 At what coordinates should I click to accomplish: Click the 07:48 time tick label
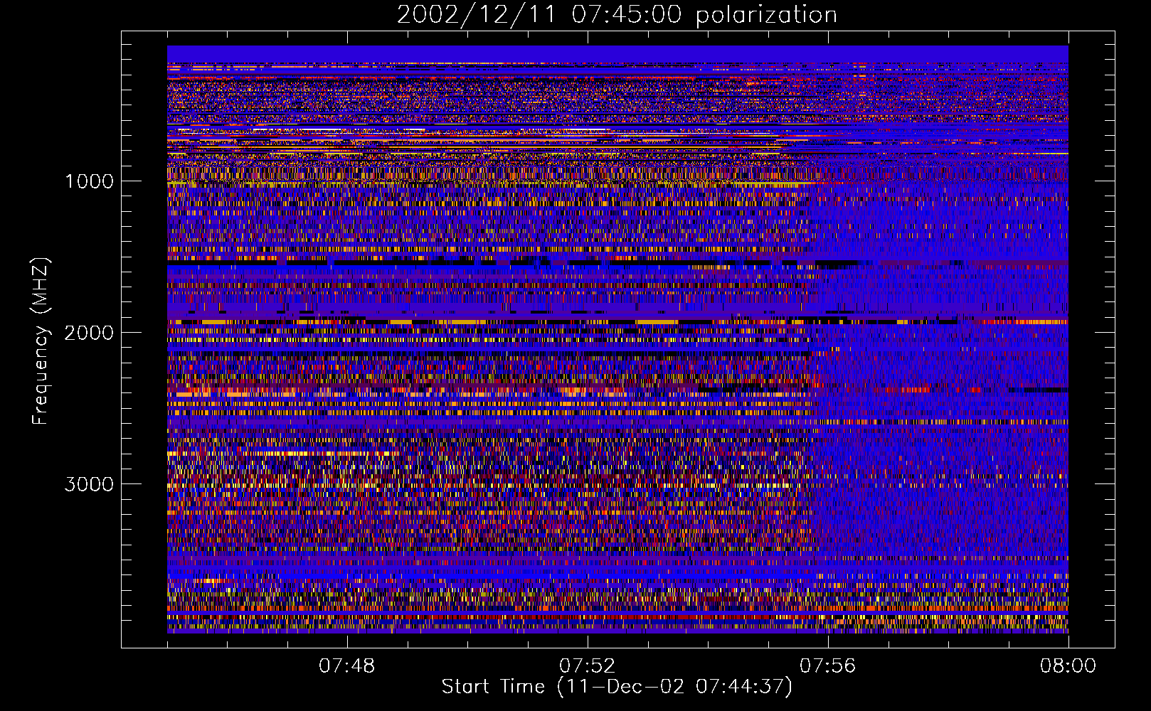[x=347, y=666]
